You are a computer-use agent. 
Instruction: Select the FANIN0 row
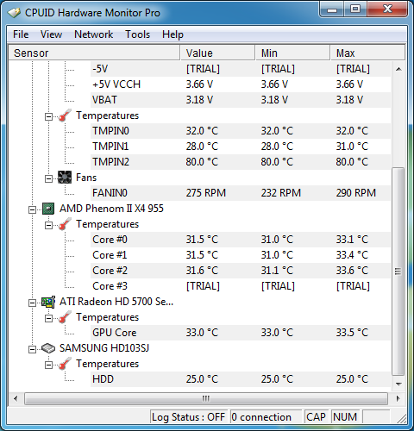241,193
